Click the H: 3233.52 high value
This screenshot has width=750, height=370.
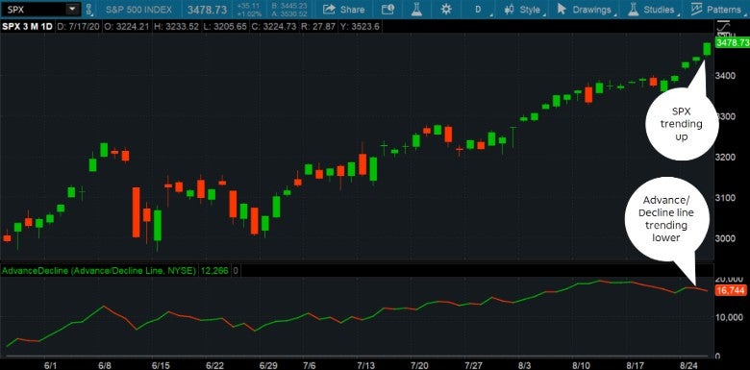176,27
